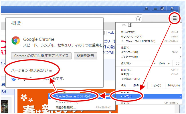The height and width of the screenshot is (114, 186).
Task: Select Google Chrome について(G)
Action: [74, 96]
